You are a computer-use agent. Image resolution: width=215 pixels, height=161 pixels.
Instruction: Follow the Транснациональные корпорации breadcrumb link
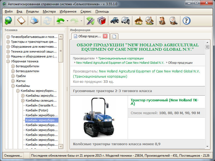click(x=121, y=59)
